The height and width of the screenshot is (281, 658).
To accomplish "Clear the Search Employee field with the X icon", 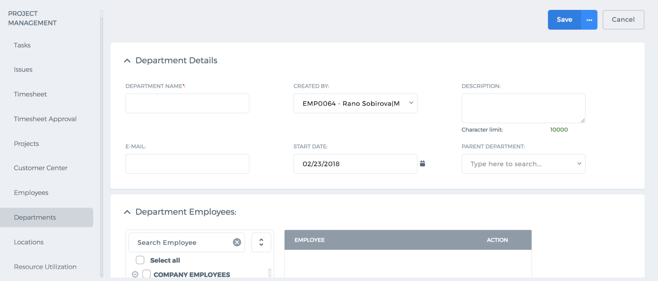I will tap(237, 242).
